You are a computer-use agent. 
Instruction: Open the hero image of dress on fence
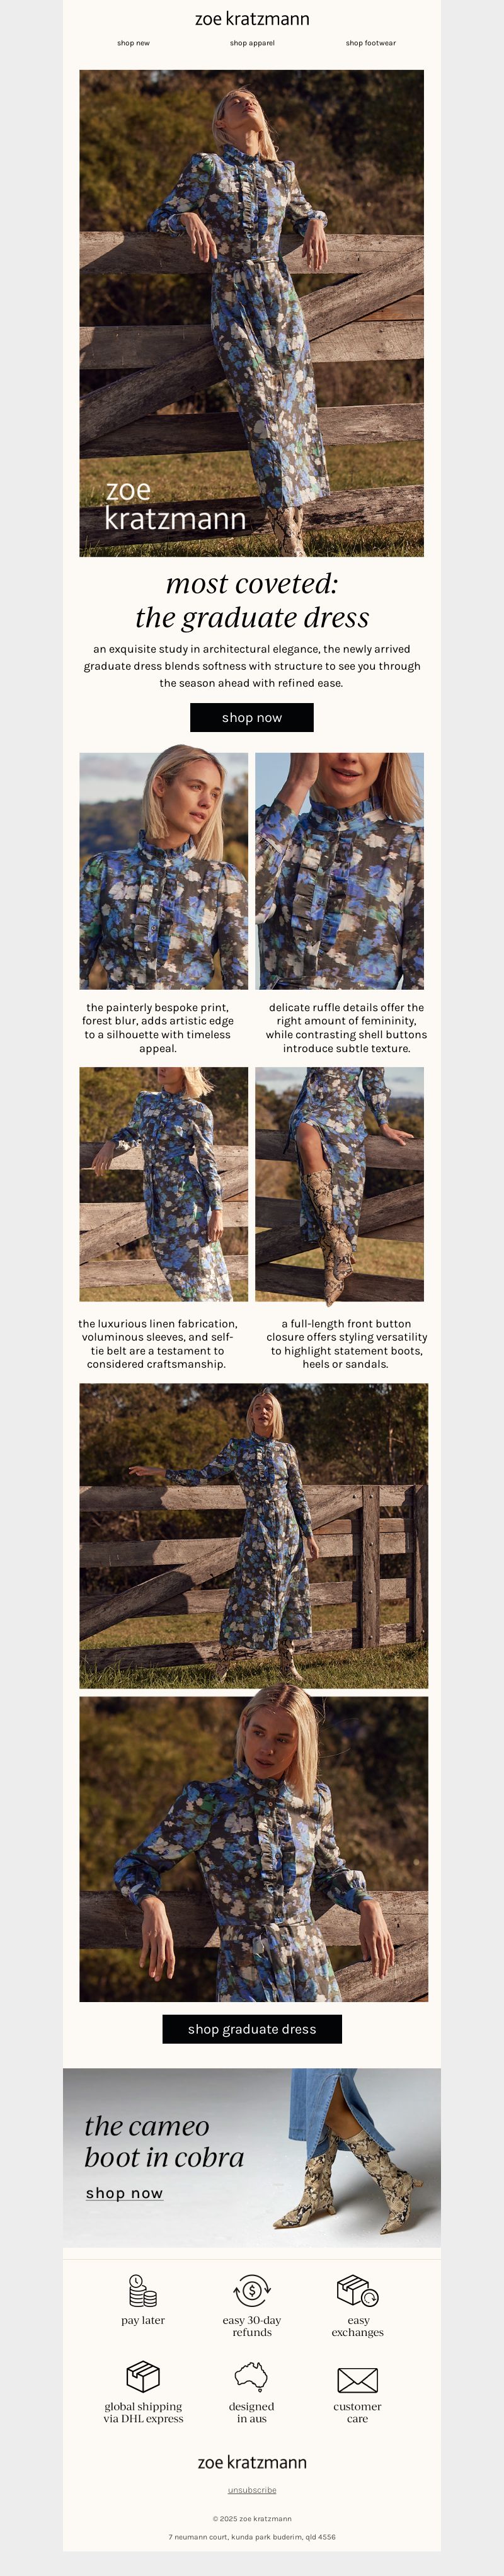(252, 313)
